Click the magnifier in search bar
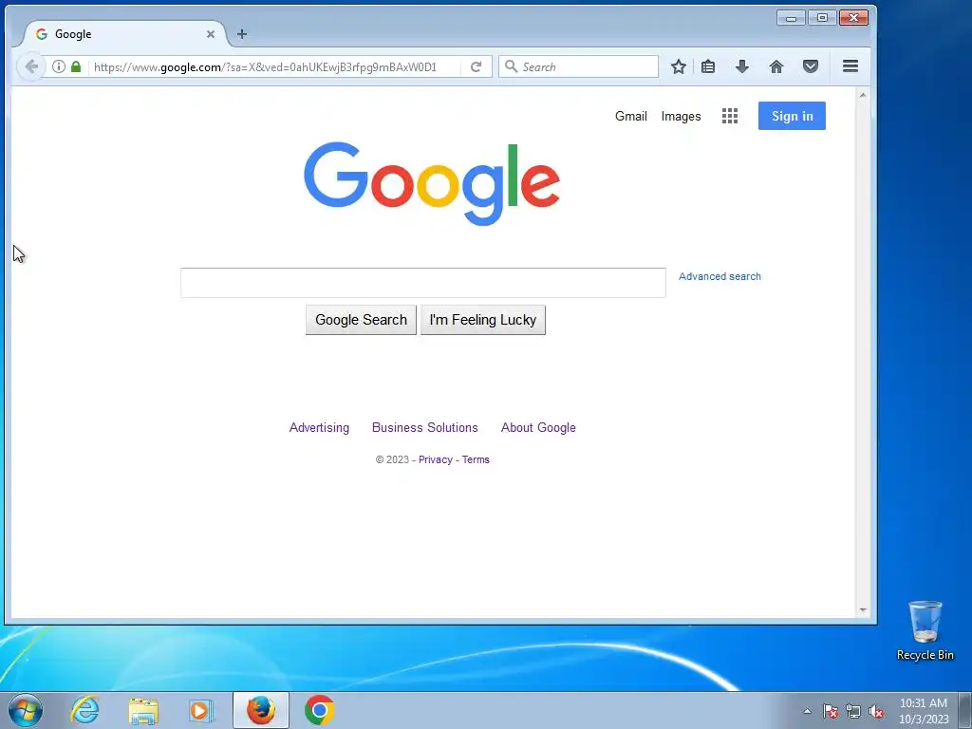The image size is (972, 729). click(511, 66)
